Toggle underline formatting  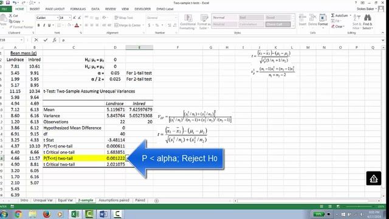[x=49, y=25]
